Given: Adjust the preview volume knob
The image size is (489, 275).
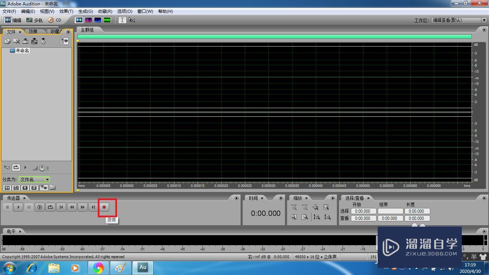Looking at the screenshot, I should (42, 168).
